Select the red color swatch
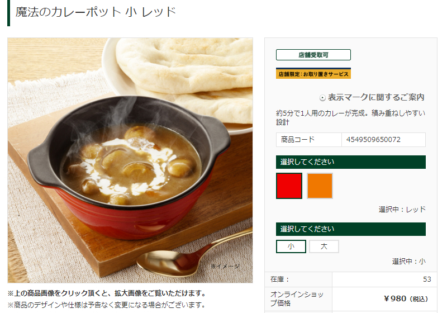This screenshot has height=313, width=447. pyautogui.click(x=289, y=186)
